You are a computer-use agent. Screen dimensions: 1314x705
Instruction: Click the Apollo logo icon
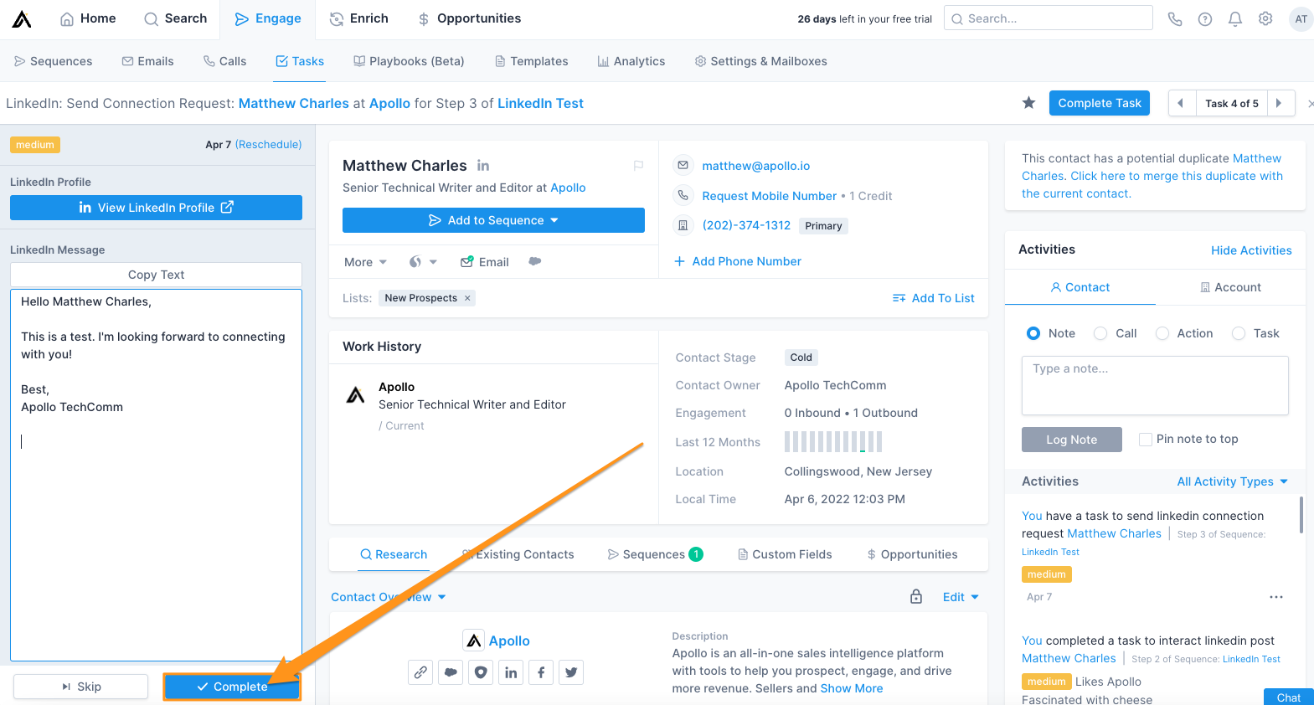(22, 18)
